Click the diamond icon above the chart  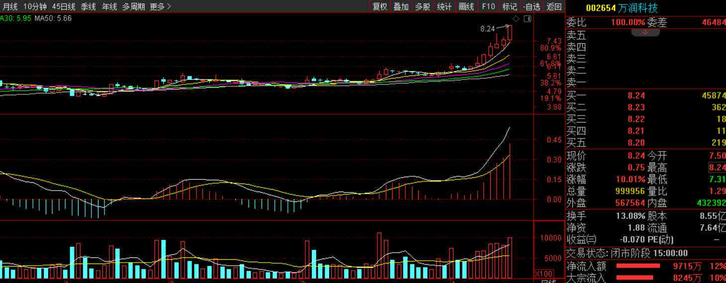[x=516, y=19]
